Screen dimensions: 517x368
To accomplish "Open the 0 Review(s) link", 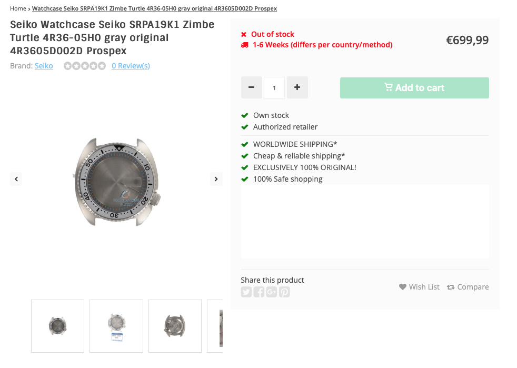I will pos(131,66).
